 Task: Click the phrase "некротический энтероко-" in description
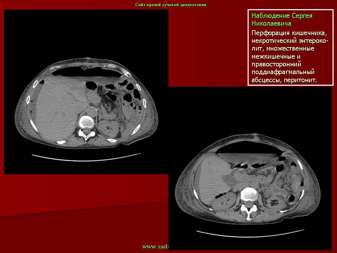pyautogui.click(x=290, y=41)
